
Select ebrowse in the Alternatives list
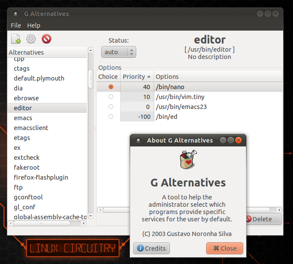tap(47, 98)
